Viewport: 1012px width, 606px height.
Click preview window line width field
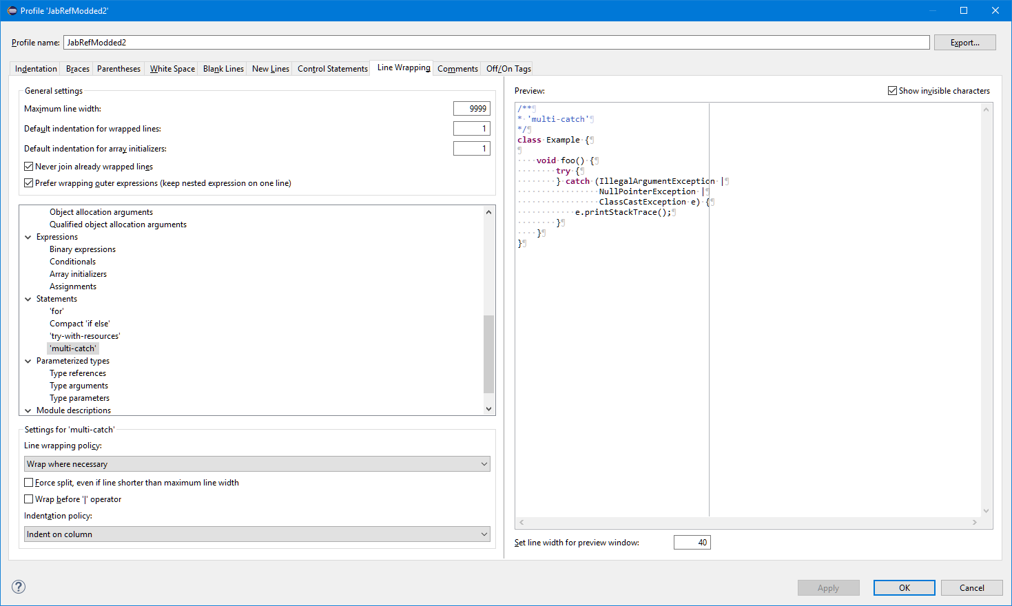[x=692, y=543]
